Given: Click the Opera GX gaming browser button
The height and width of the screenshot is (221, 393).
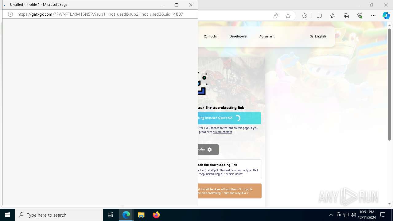Looking at the screenshot, I should 229,118.
